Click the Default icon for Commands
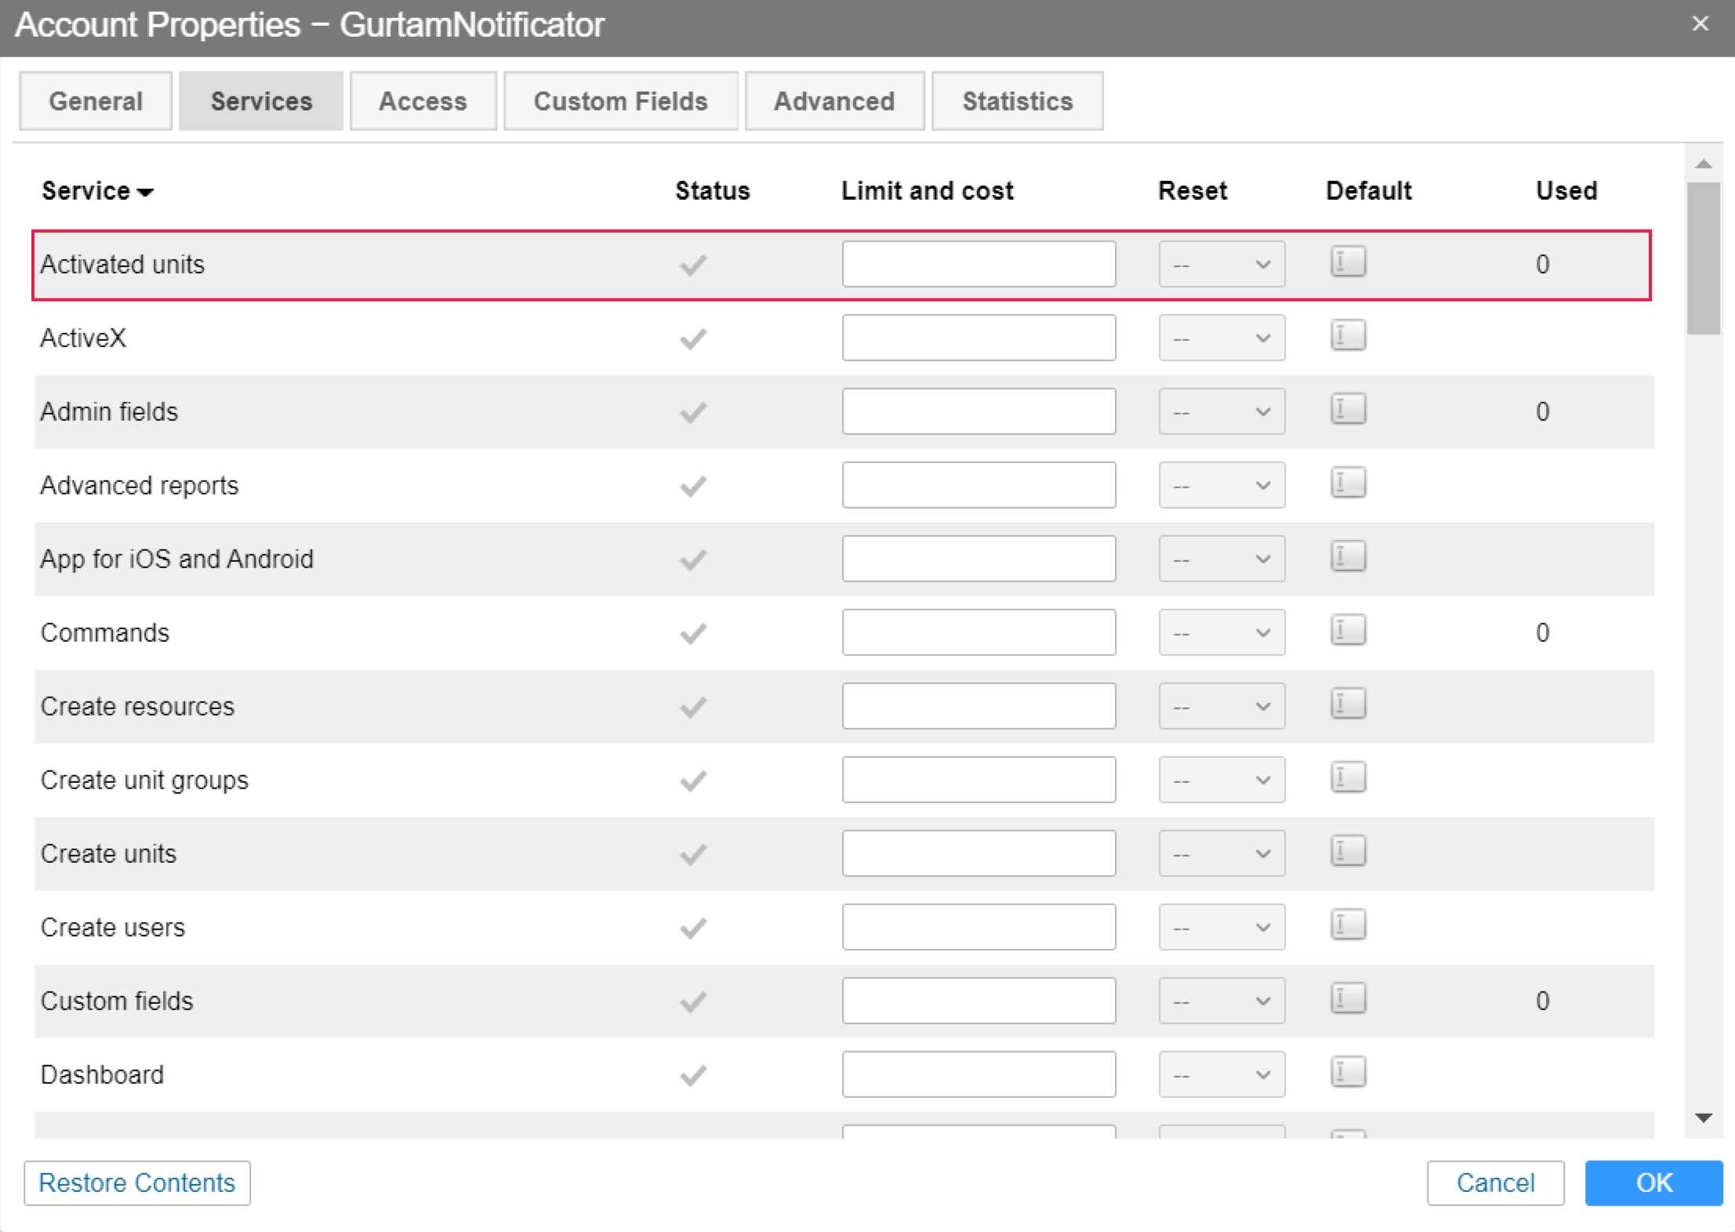Screen dimensions: 1735x1232 1347,630
